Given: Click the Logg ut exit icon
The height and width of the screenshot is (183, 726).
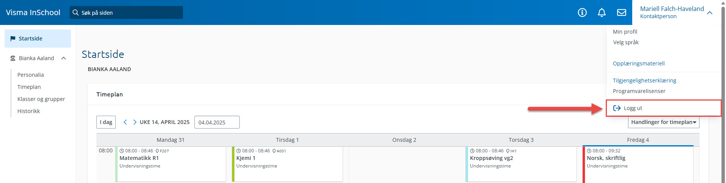Looking at the screenshot, I should click(x=617, y=108).
